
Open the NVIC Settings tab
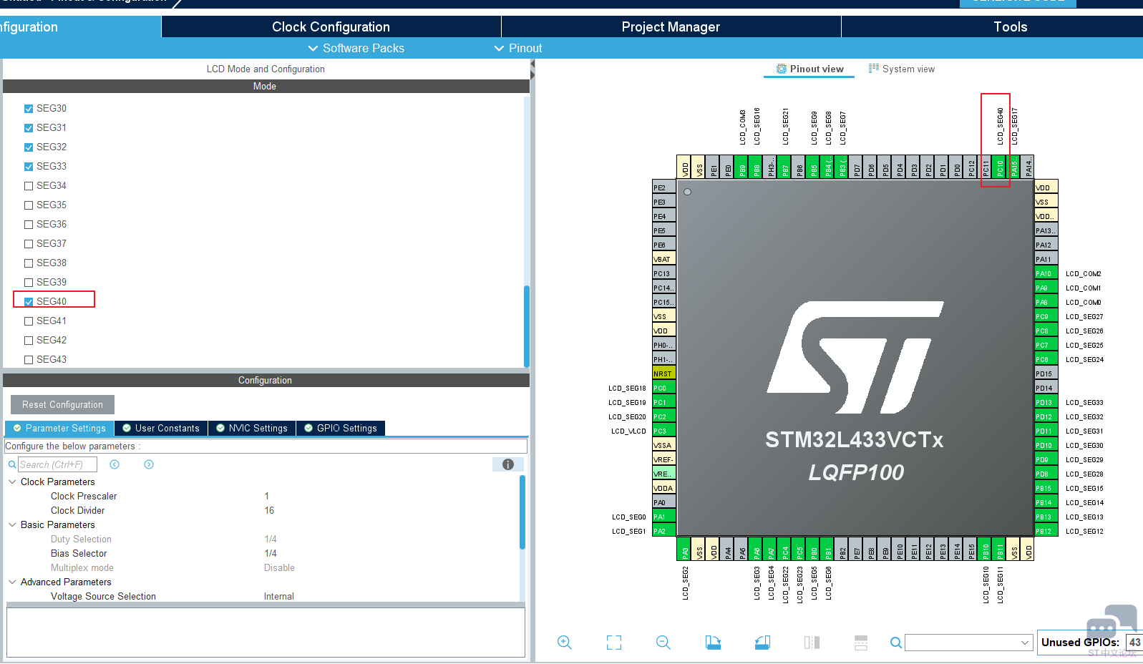(252, 428)
